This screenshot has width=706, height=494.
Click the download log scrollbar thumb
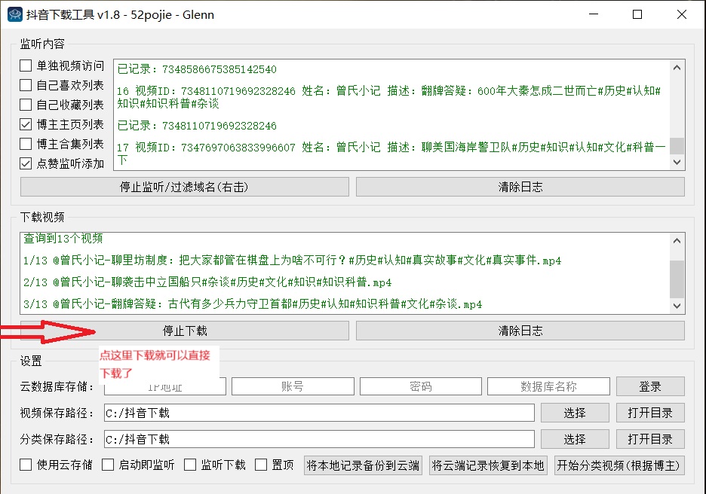(x=677, y=279)
